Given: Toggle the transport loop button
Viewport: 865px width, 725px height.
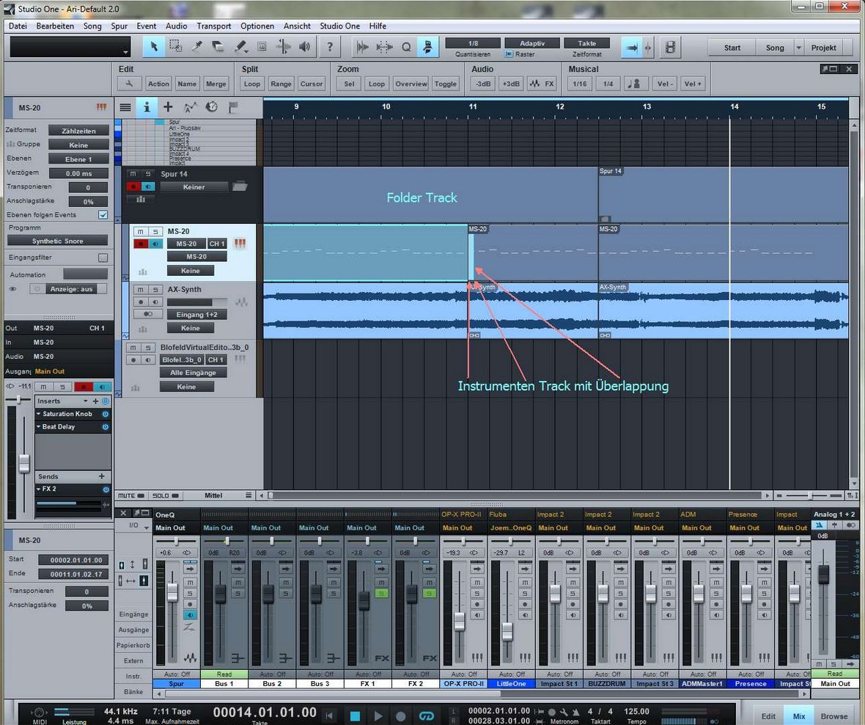Looking at the screenshot, I should coord(427,716).
